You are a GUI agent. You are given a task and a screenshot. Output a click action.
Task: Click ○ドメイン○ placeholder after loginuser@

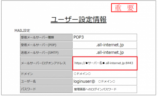[107, 82]
